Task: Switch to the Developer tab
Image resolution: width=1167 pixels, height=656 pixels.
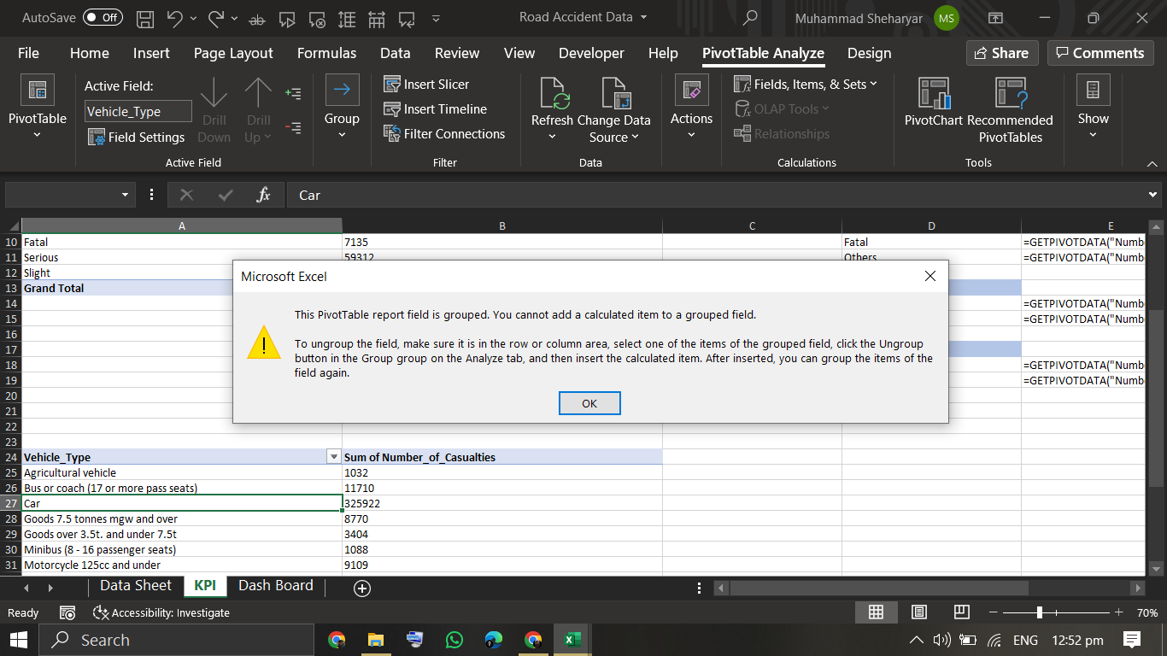Action: click(591, 53)
